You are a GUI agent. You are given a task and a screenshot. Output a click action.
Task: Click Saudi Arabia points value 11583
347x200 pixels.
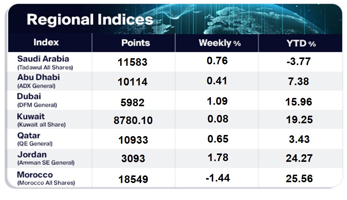click(132, 62)
